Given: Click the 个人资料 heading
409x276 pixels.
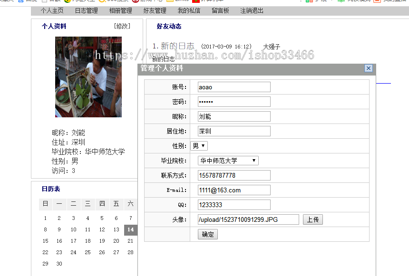Looking at the screenshot, I should [54, 26].
